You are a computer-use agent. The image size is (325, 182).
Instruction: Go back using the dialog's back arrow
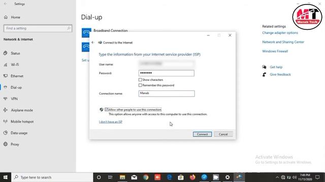[x=93, y=42]
